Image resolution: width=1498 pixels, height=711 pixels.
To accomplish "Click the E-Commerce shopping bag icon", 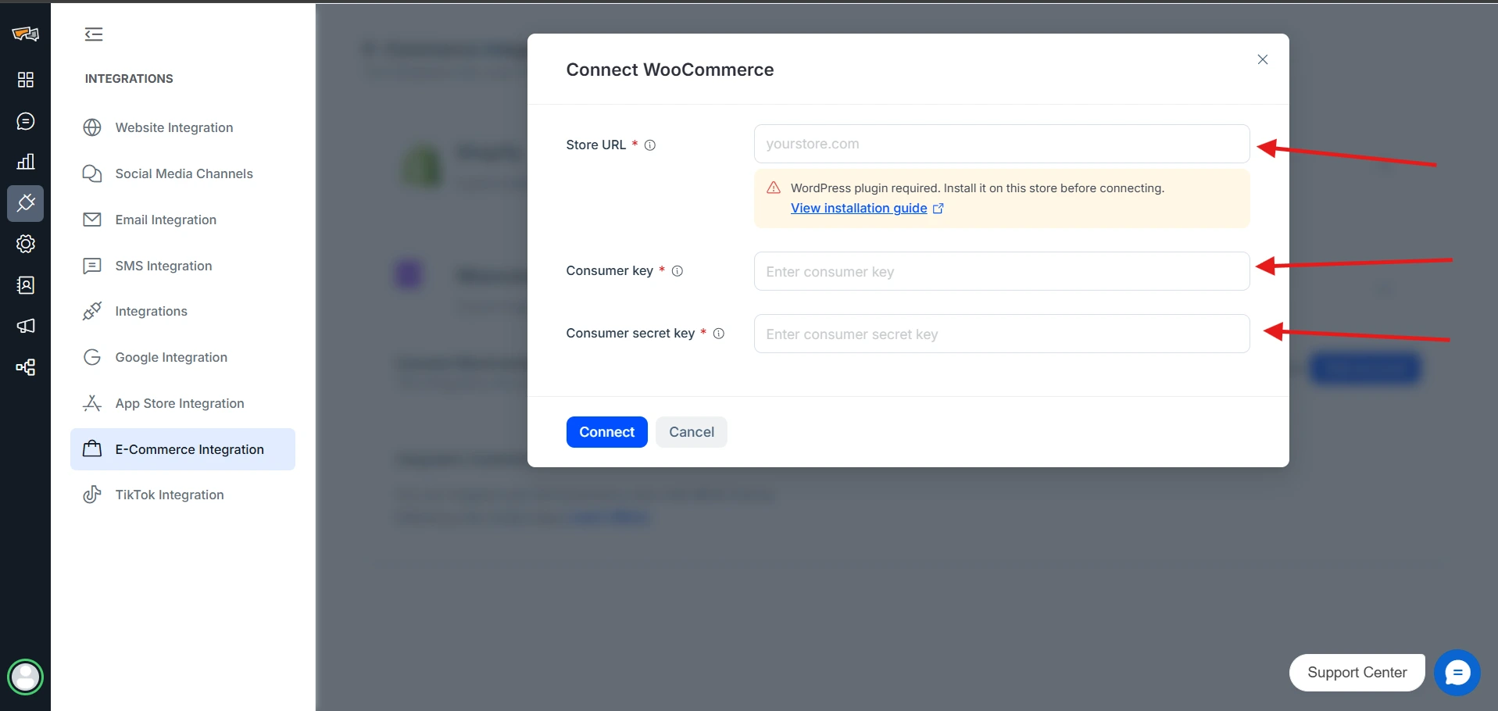I will (92, 448).
